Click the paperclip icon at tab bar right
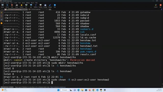 point(161,9)
